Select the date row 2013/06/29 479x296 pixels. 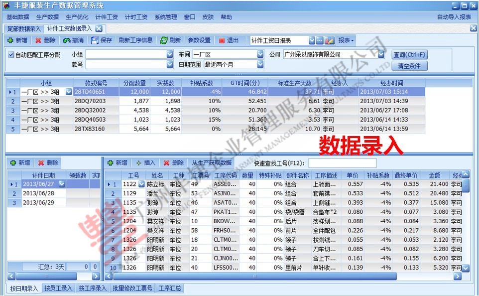pyautogui.click(x=53, y=202)
